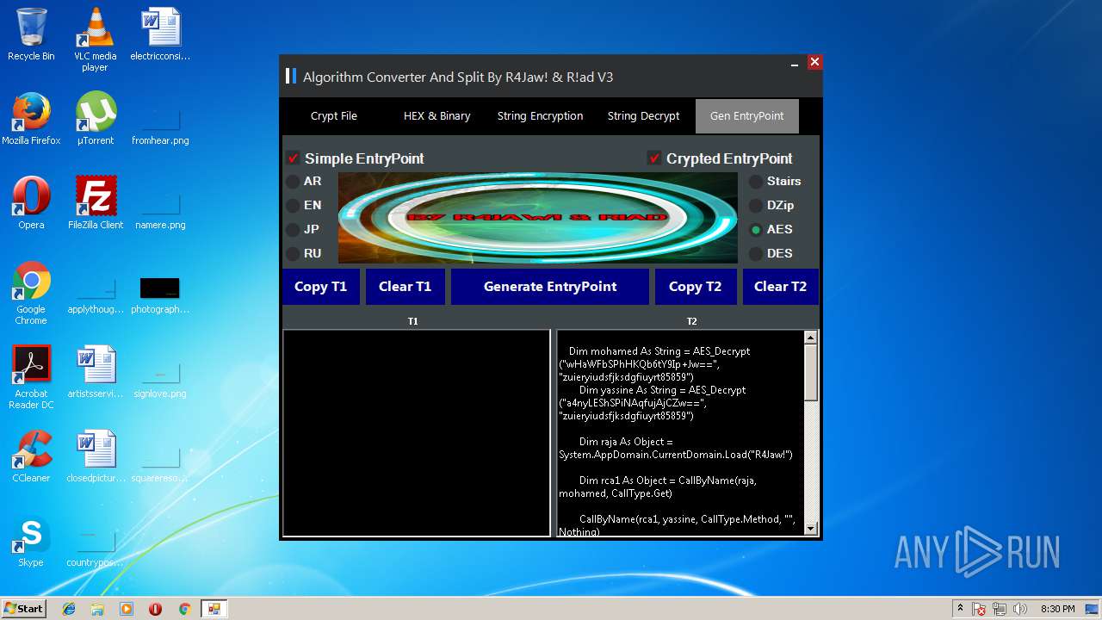1102x620 pixels.
Task: Show hidden tray icons arrow
Action: [x=960, y=609]
